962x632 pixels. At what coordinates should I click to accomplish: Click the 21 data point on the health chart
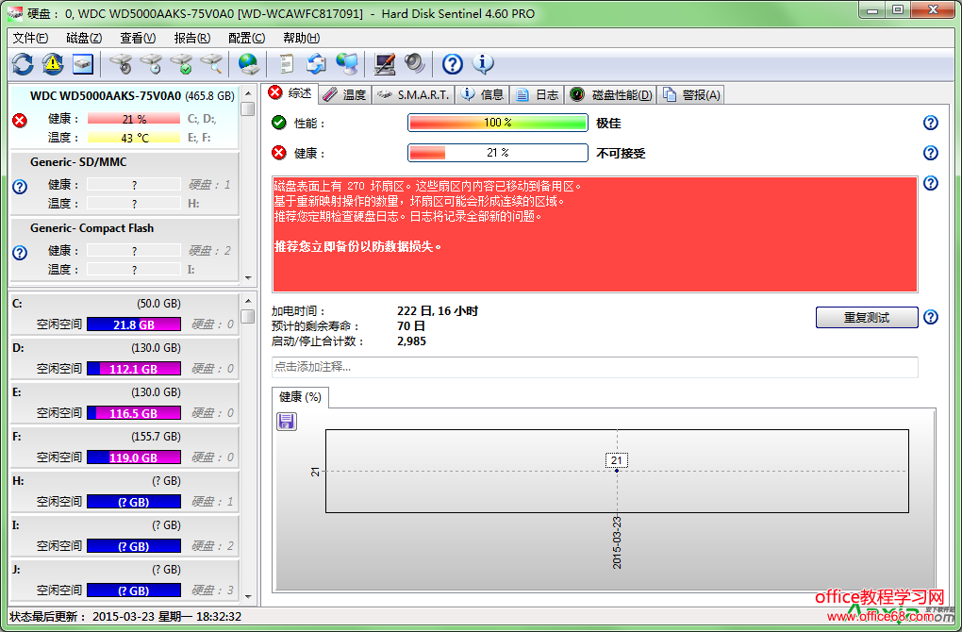[617, 470]
